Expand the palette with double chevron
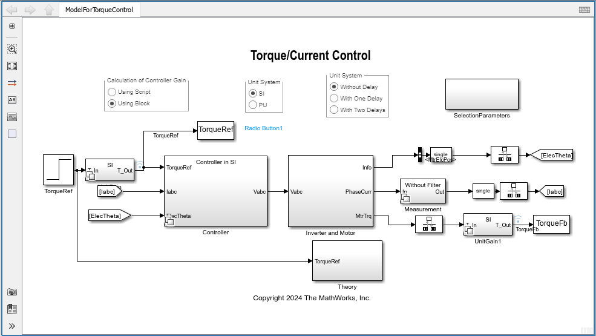The image size is (596, 336). (x=11, y=326)
